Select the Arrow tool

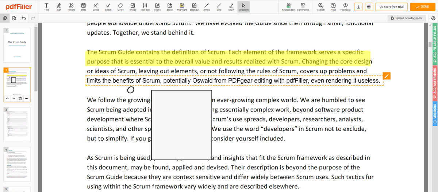207,7
